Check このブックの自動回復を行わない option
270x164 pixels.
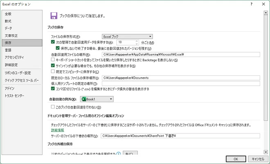(x=53, y=107)
